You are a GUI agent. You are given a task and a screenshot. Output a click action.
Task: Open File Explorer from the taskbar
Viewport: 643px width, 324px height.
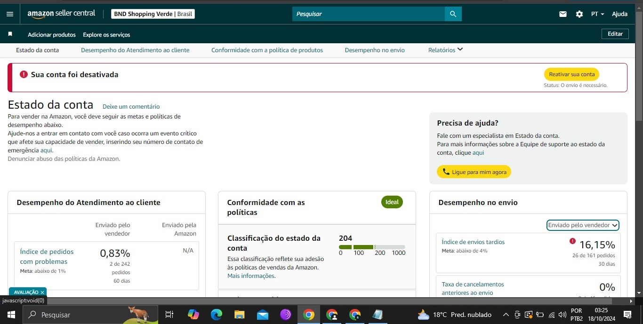click(240, 315)
